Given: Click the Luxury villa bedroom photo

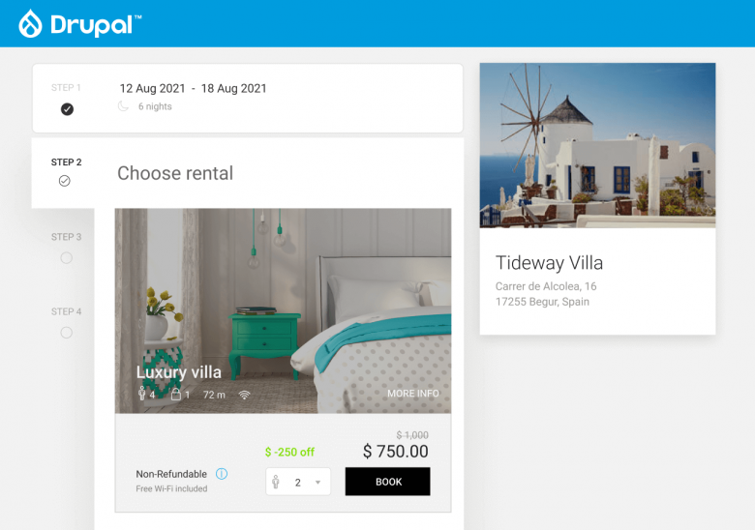Looking at the screenshot, I should [283, 310].
